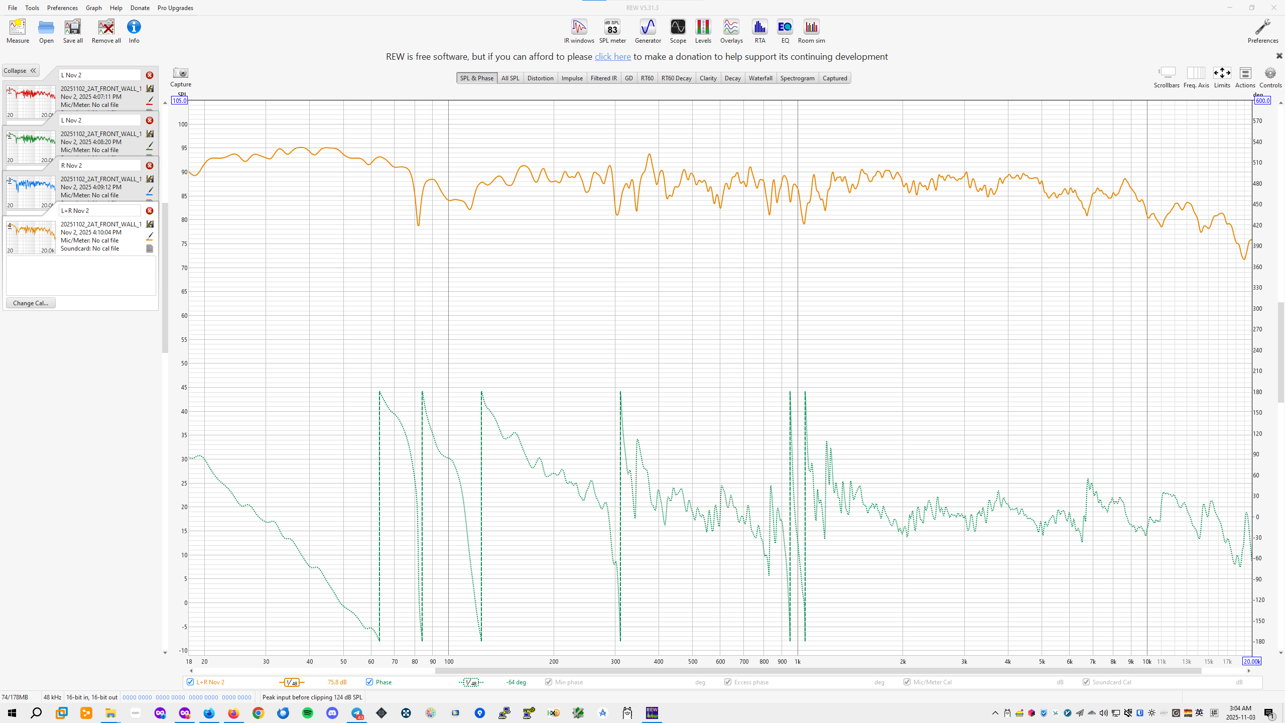
Task: Click the horizontal frequency scrollbar
Action: tap(818, 671)
